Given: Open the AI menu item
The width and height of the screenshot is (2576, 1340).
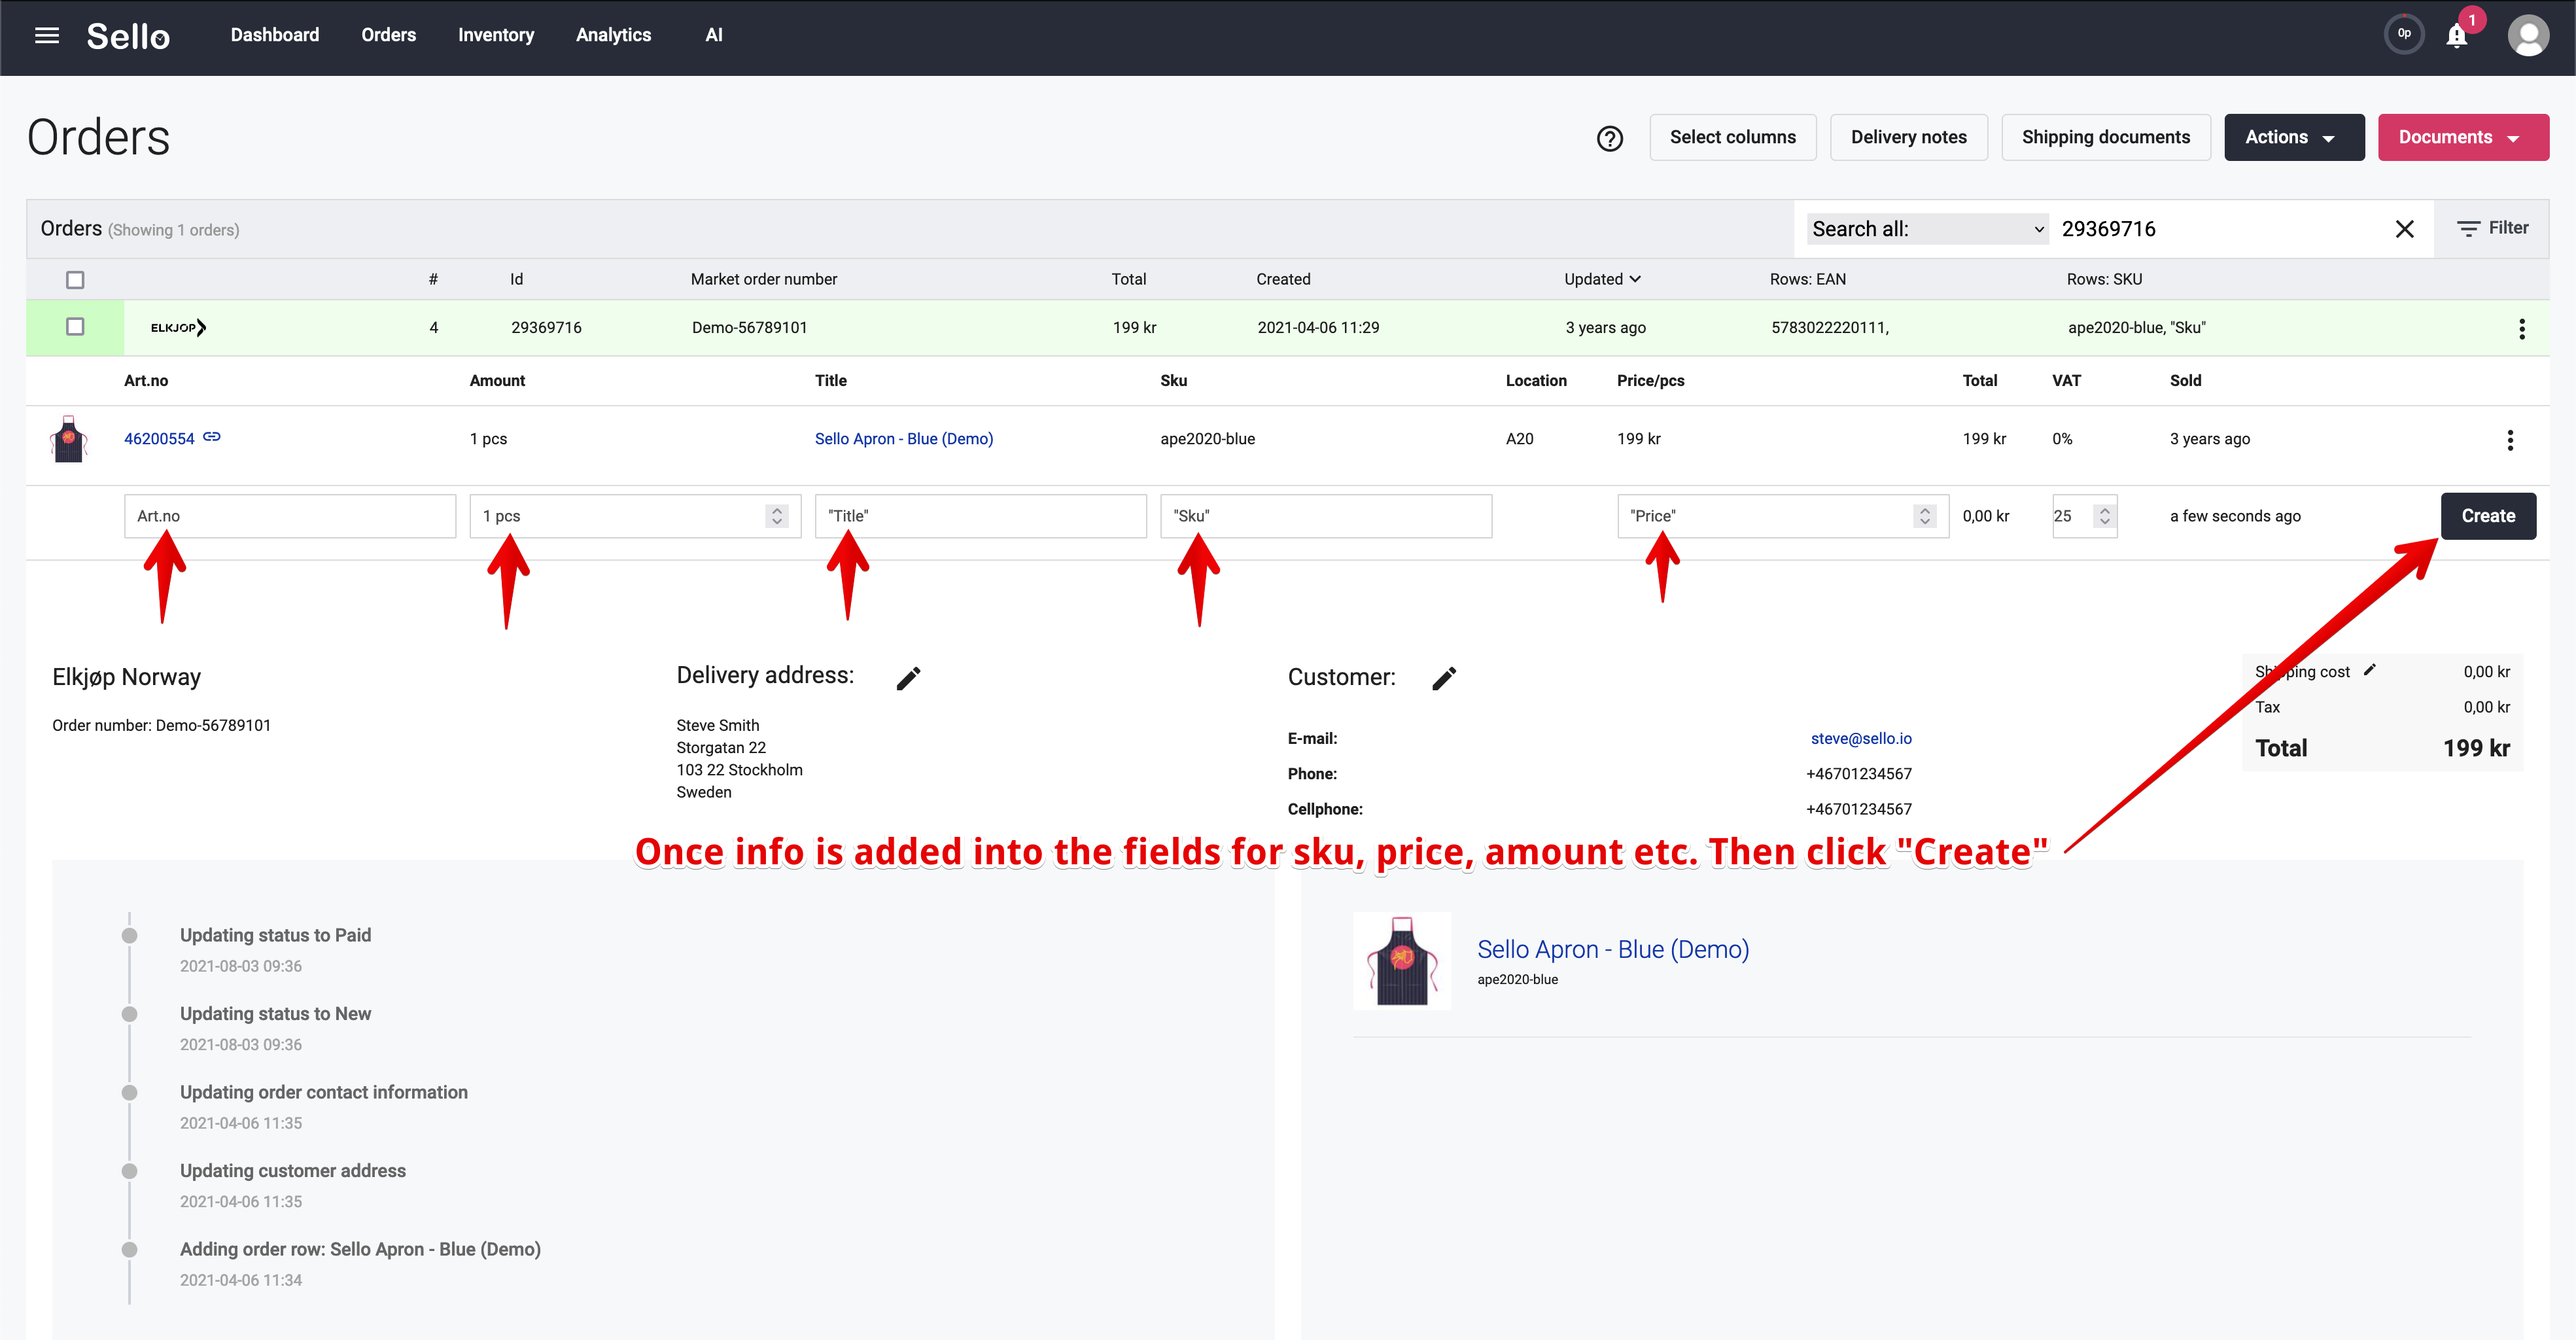Looking at the screenshot, I should click(x=714, y=35).
